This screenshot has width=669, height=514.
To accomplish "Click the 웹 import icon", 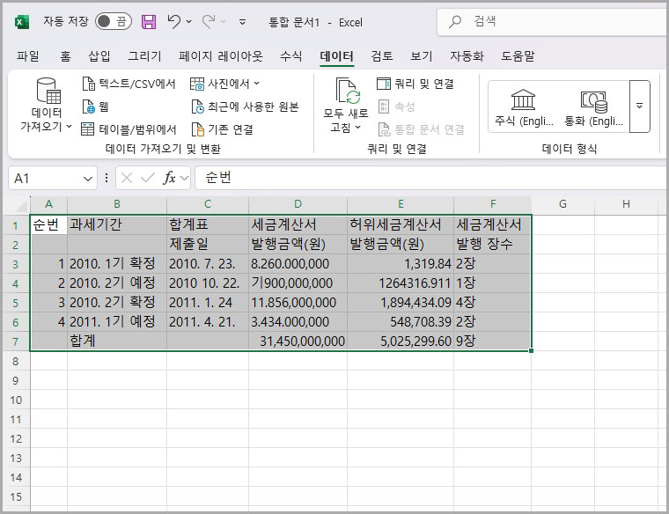I will click(88, 106).
